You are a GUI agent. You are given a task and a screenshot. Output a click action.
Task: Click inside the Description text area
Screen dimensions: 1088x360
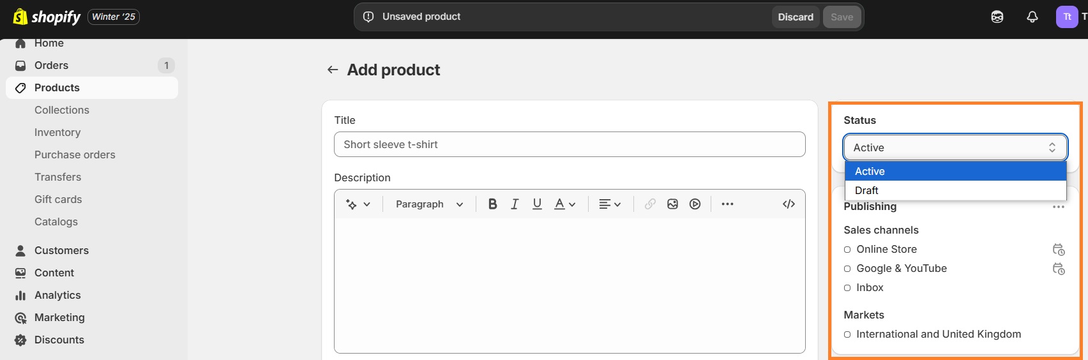pos(570,285)
